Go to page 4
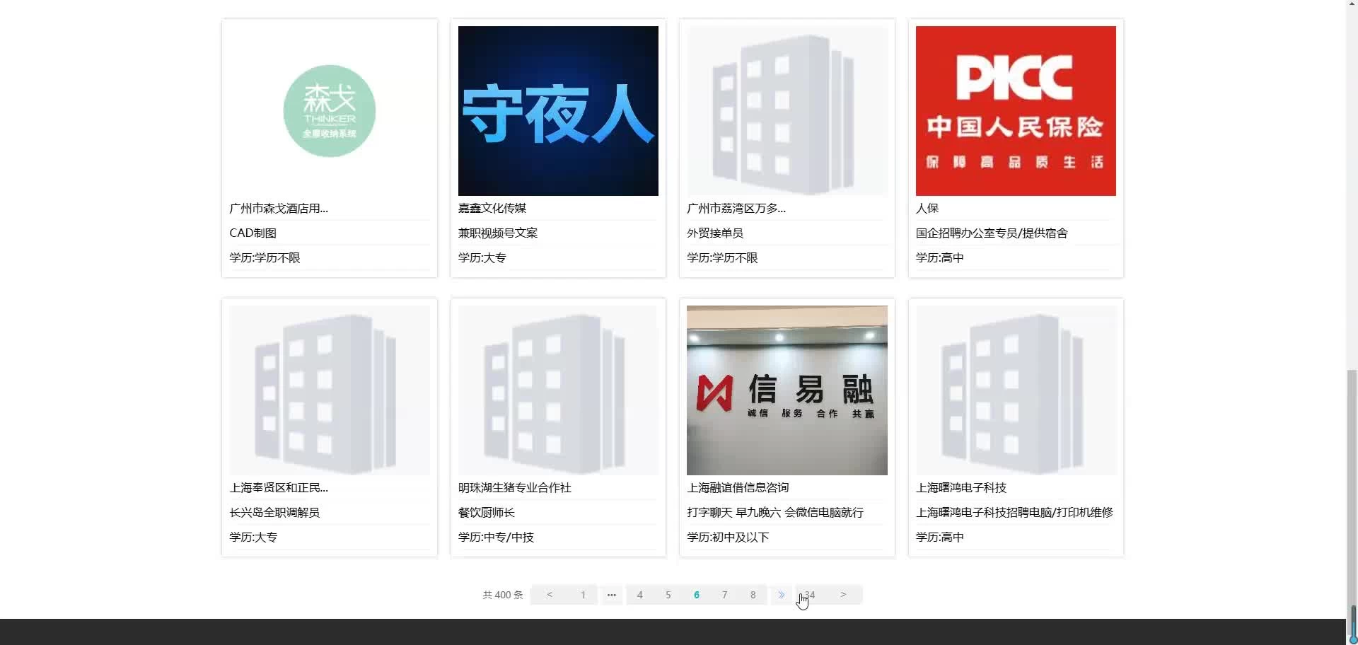The image size is (1358, 645). [x=640, y=595]
